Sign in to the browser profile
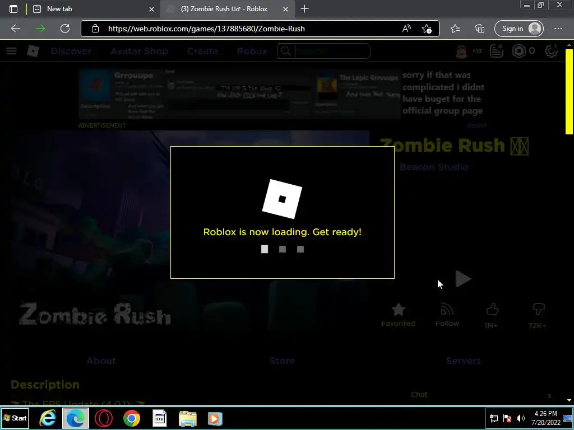Screen dimensions: 574x430 tap(519, 29)
